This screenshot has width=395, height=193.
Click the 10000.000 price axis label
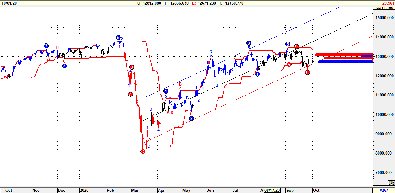385,115
